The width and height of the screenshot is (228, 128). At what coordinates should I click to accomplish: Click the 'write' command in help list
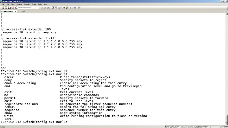click(x=9, y=116)
